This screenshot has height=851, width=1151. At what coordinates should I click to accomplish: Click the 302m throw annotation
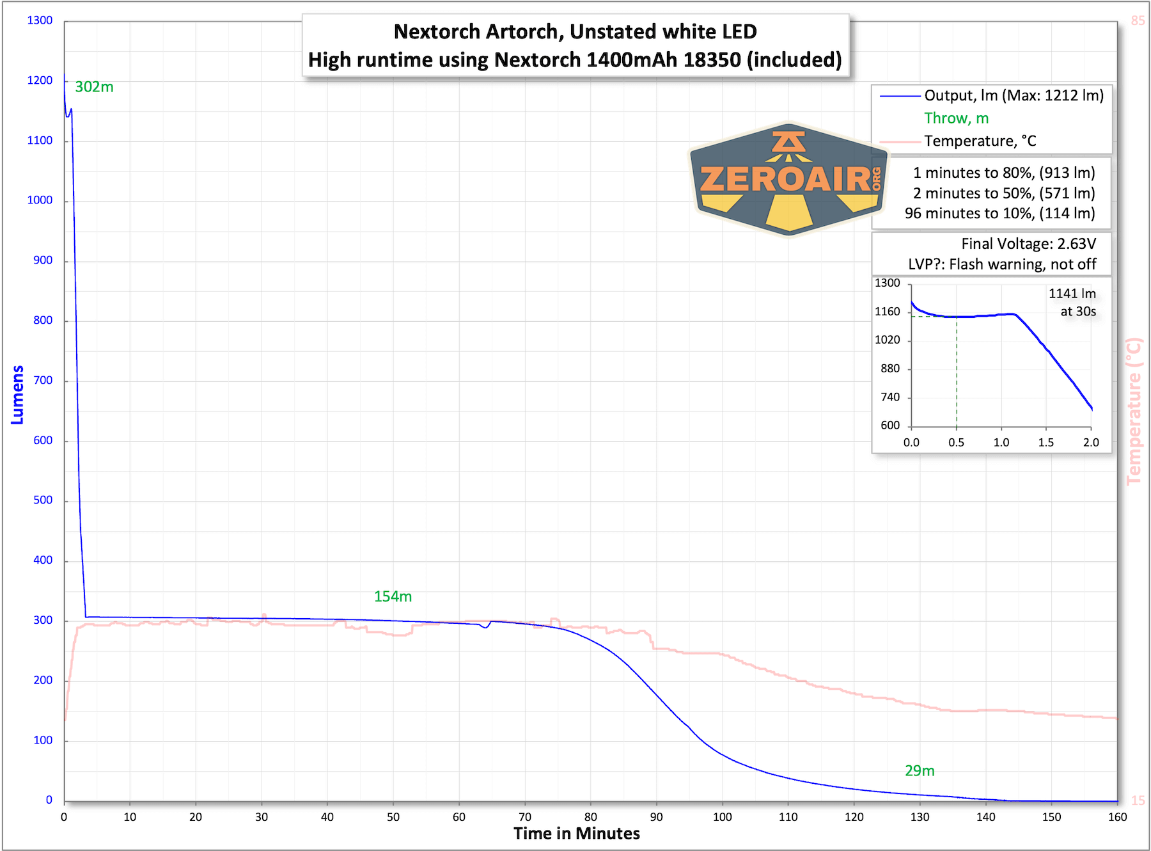pyautogui.click(x=94, y=87)
